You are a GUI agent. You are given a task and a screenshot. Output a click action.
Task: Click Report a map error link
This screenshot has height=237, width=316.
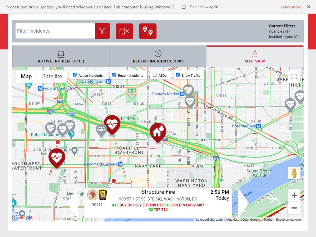[x=289, y=220]
